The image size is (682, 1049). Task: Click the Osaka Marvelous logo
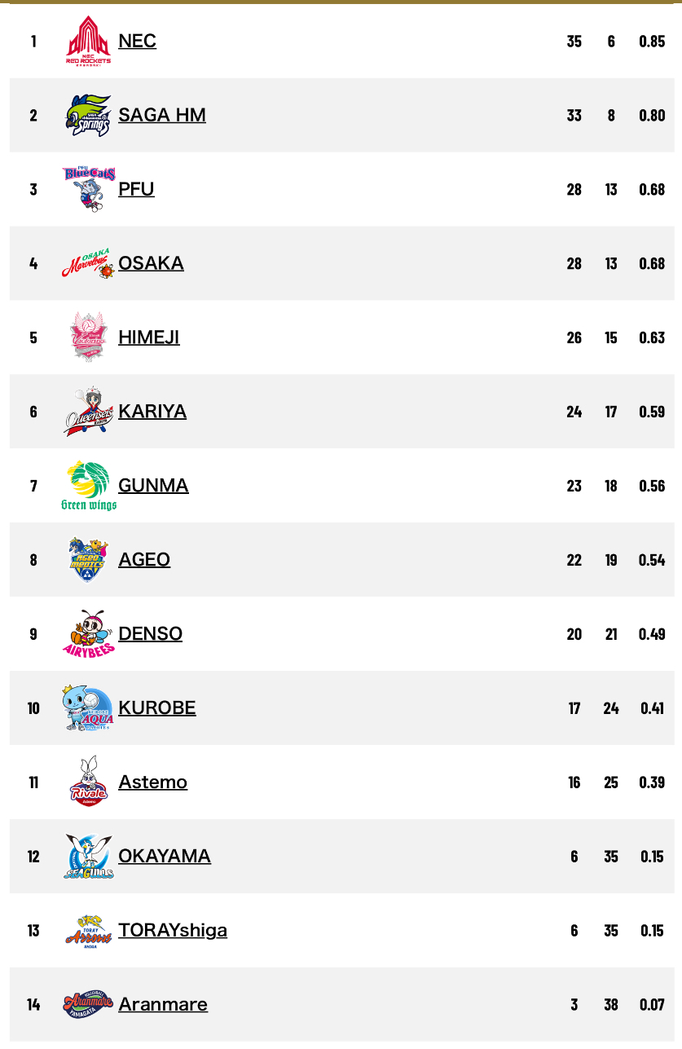tap(89, 264)
